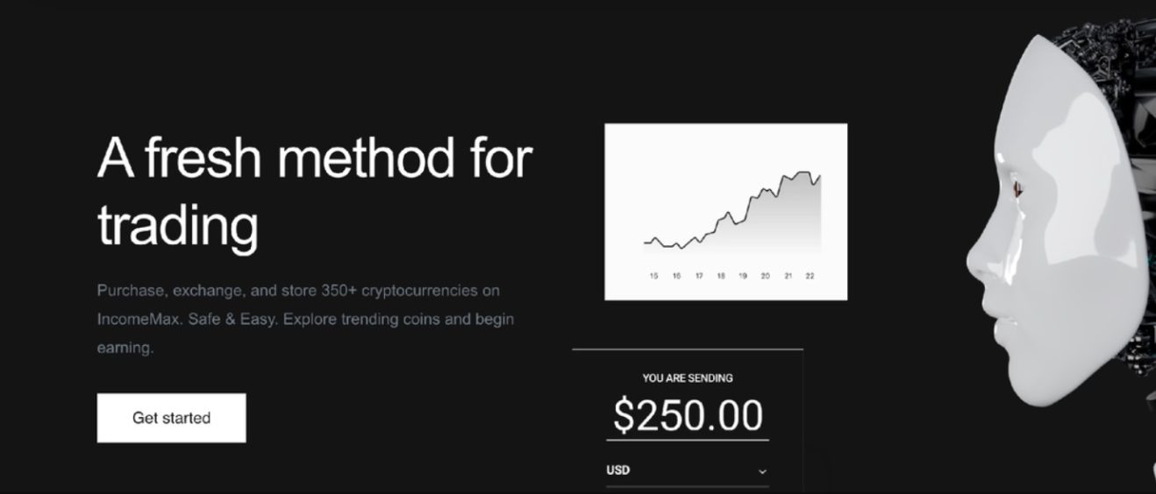Viewport: 1156px width, 494px height.
Task: Open the USD currency dropdown
Action: click(x=686, y=470)
